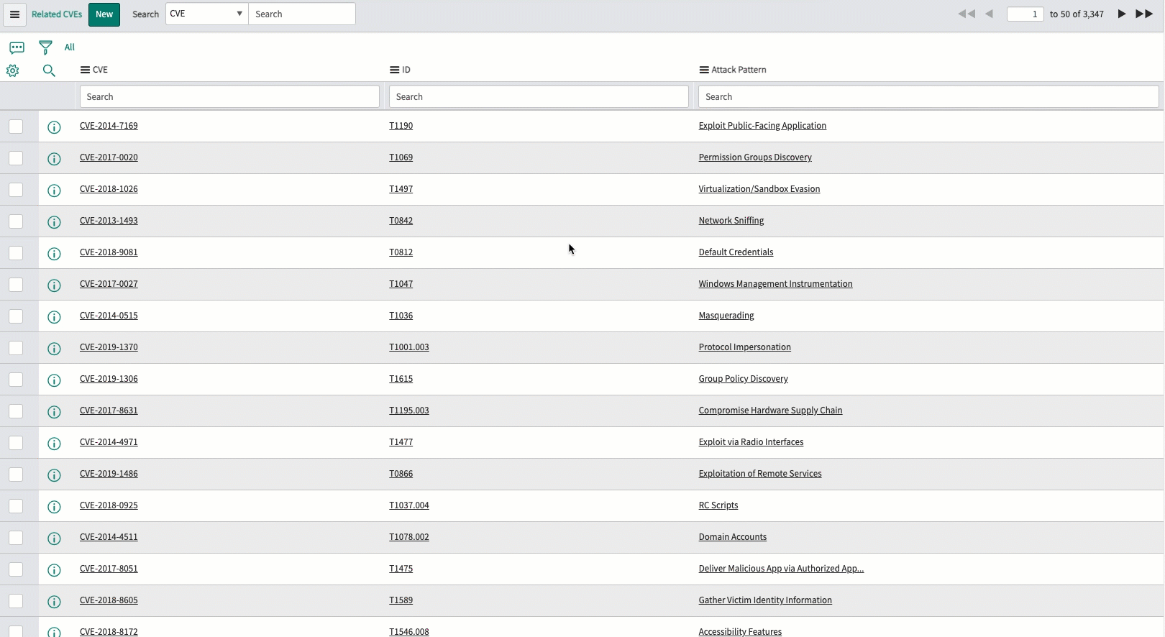The width and height of the screenshot is (1165, 637).
Task: Open the list hamburger menu
Action: [x=14, y=14]
